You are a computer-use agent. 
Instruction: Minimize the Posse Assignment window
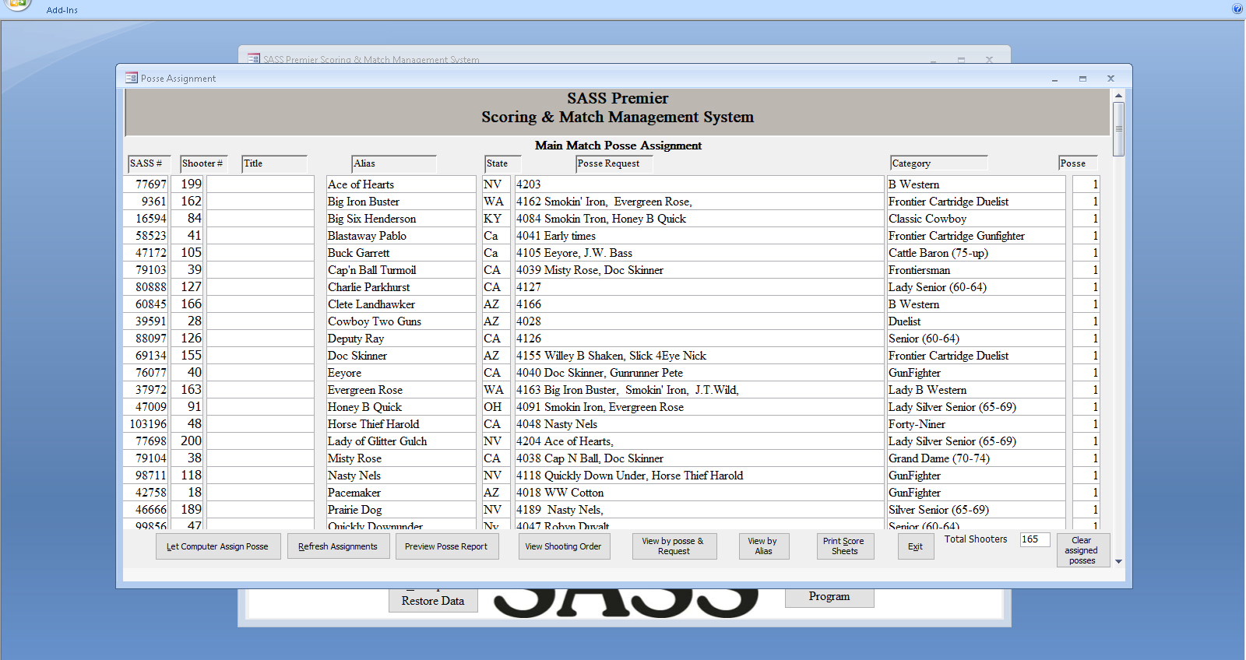[1055, 79]
